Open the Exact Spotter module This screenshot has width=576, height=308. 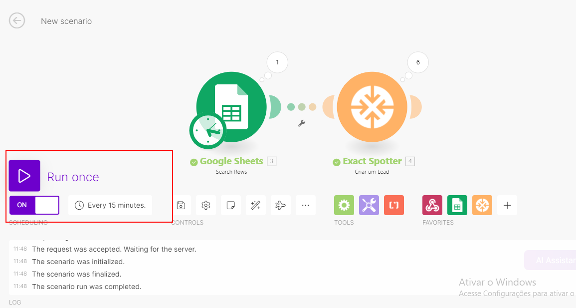(372, 107)
